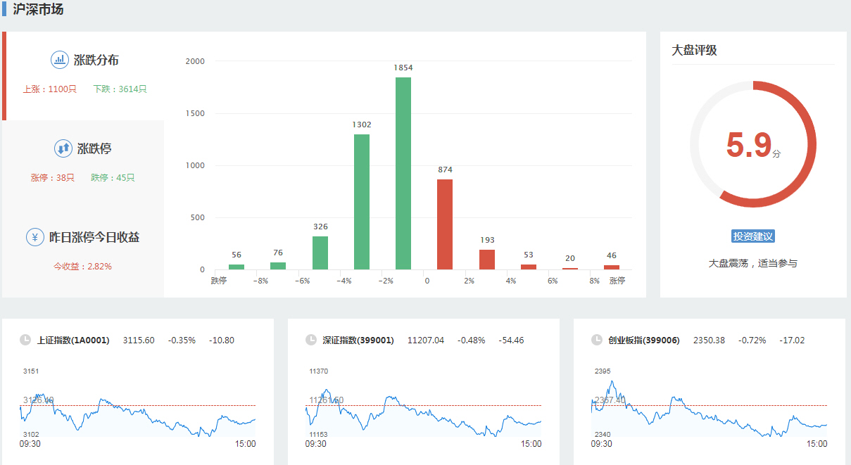
Task: Click the 沪深市场 section heading
Action: pyautogui.click(x=38, y=10)
